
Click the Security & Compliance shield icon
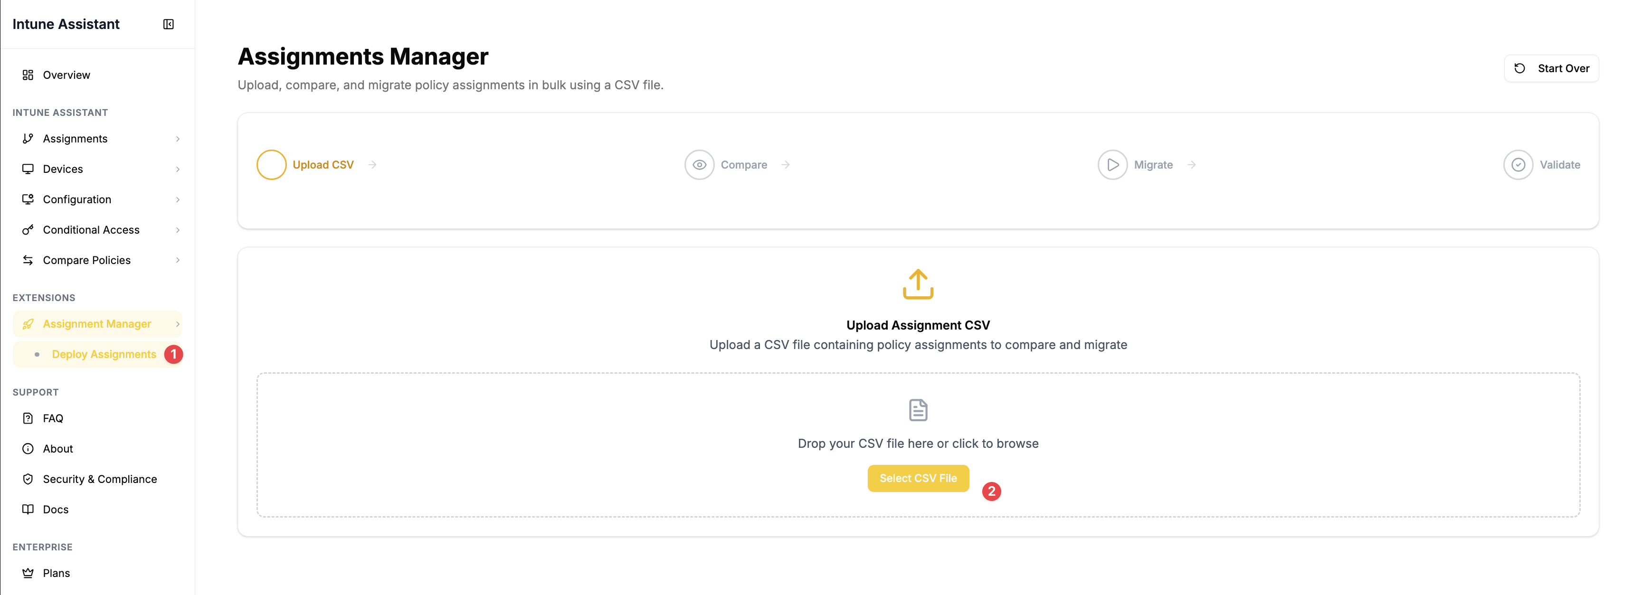28,478
